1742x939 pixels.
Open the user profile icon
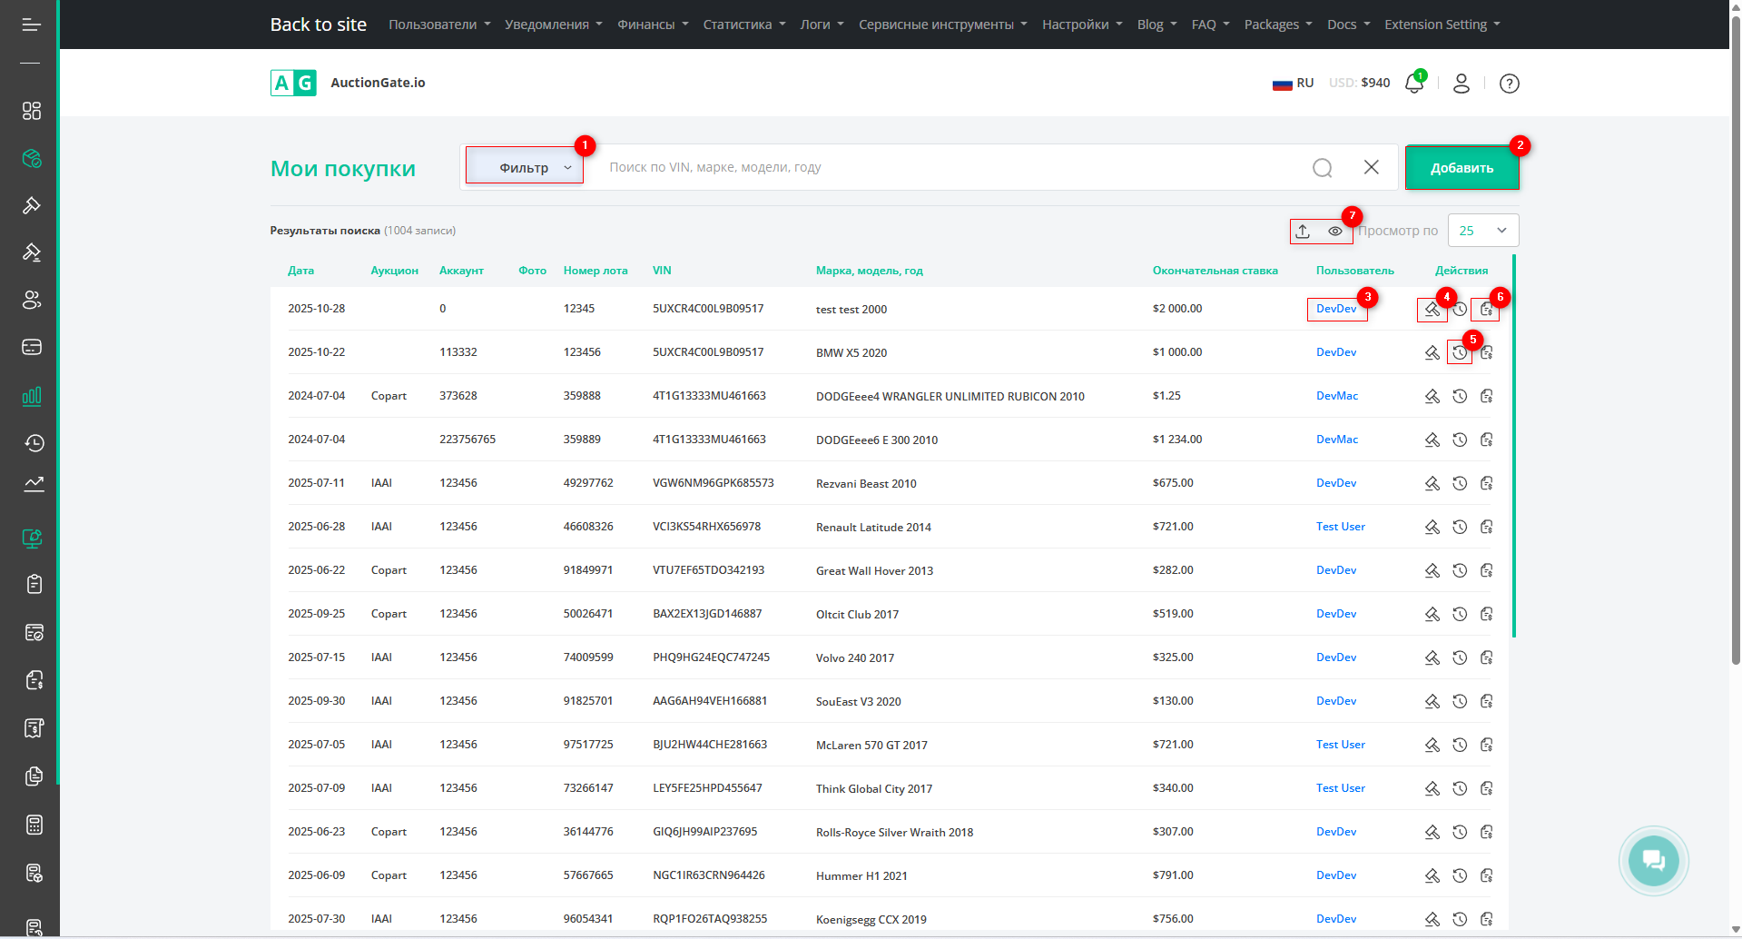[x=1461, y=84]
